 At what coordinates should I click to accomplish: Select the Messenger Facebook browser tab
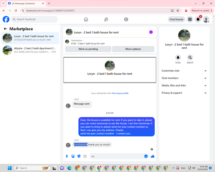pyautogui.click(x=26, y=3)
